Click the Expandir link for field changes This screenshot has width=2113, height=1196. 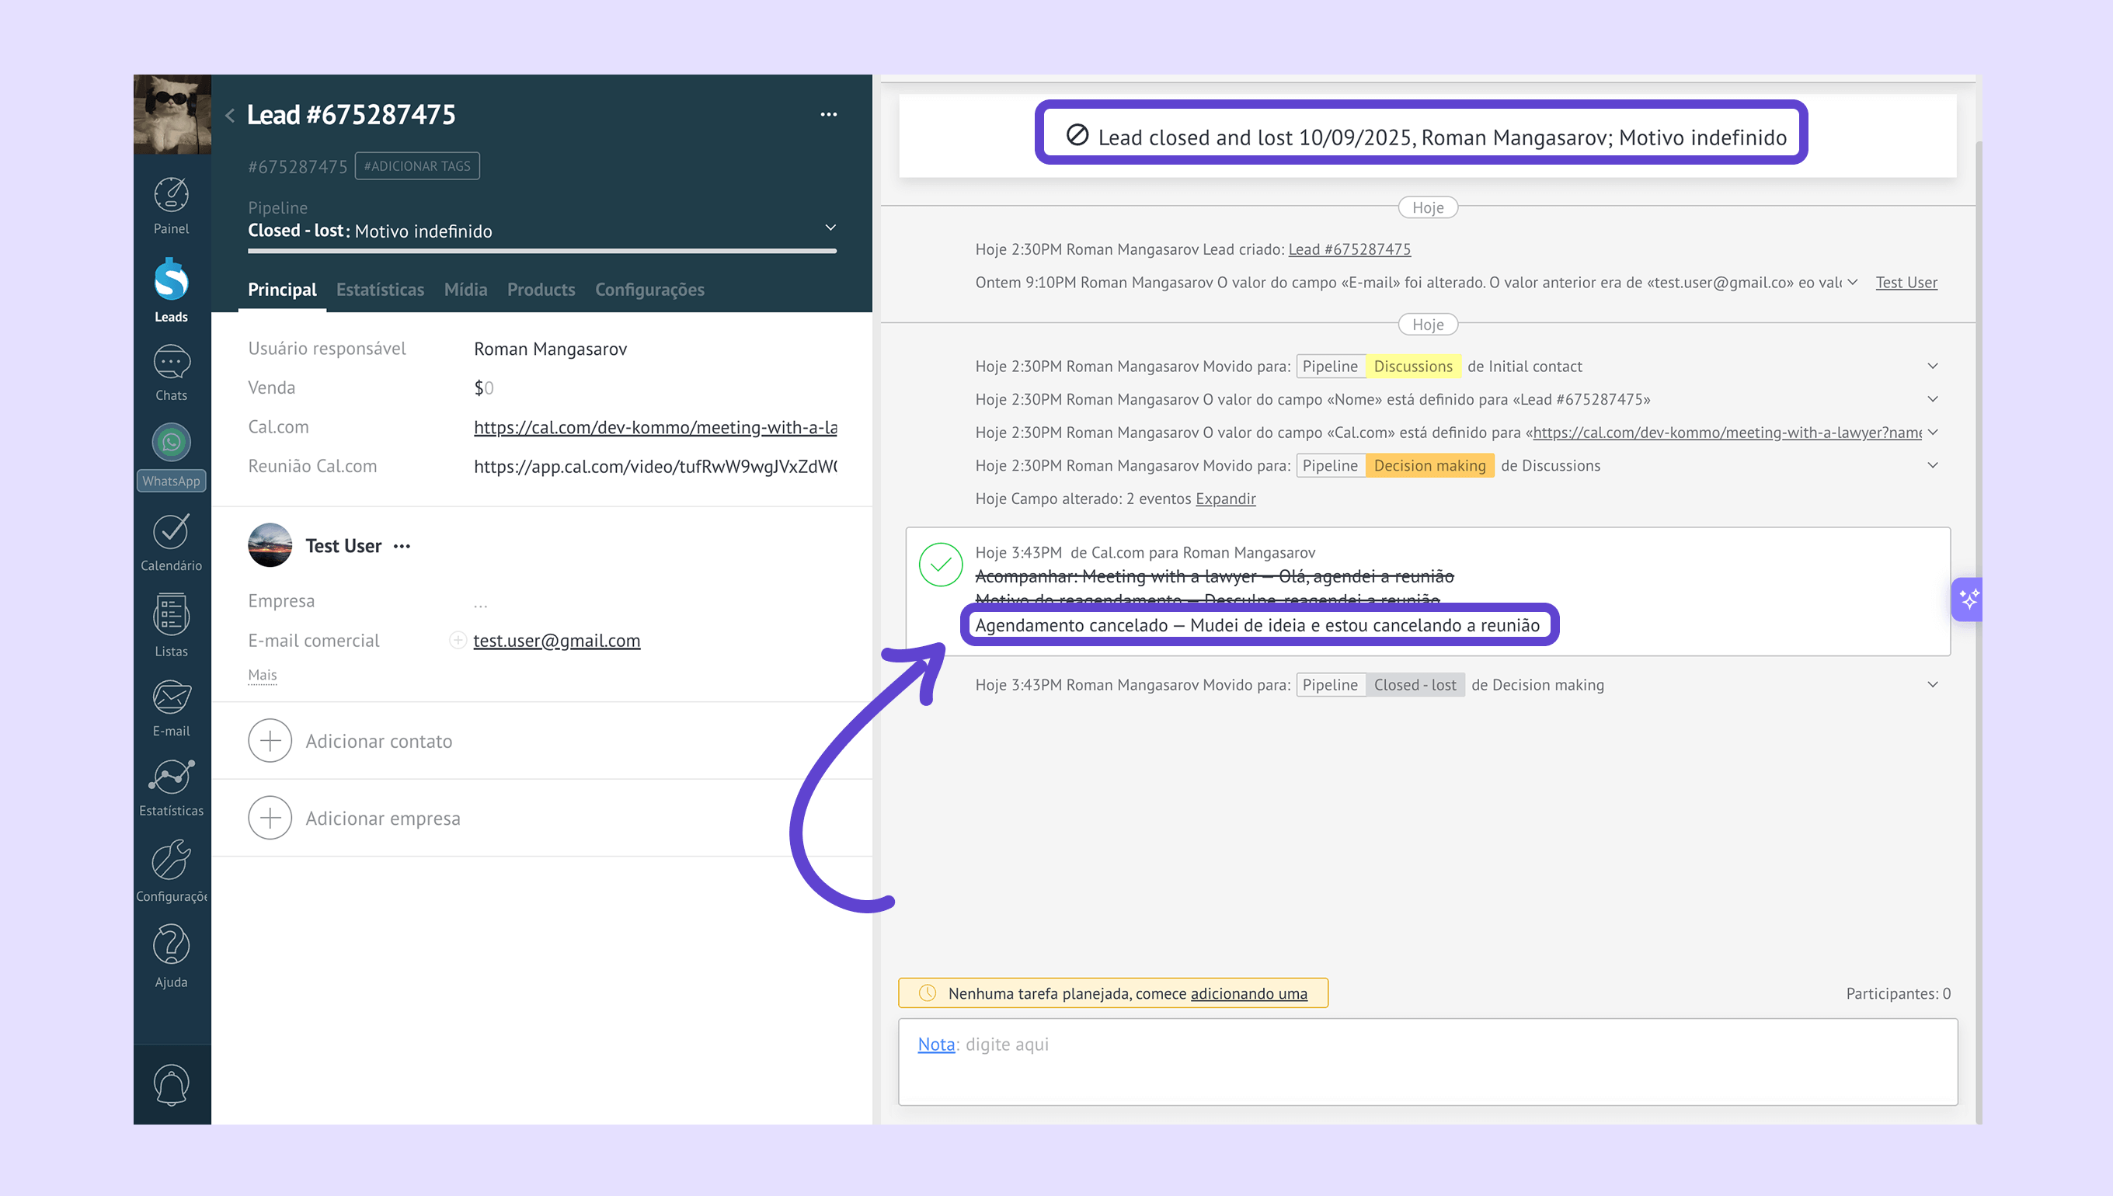(1225, 499)
